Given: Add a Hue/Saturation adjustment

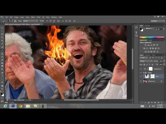Looking at the screenshot, I should click(144, 49).
